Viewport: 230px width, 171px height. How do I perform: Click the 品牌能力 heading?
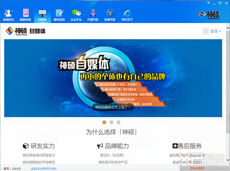[x=117, y=146]
